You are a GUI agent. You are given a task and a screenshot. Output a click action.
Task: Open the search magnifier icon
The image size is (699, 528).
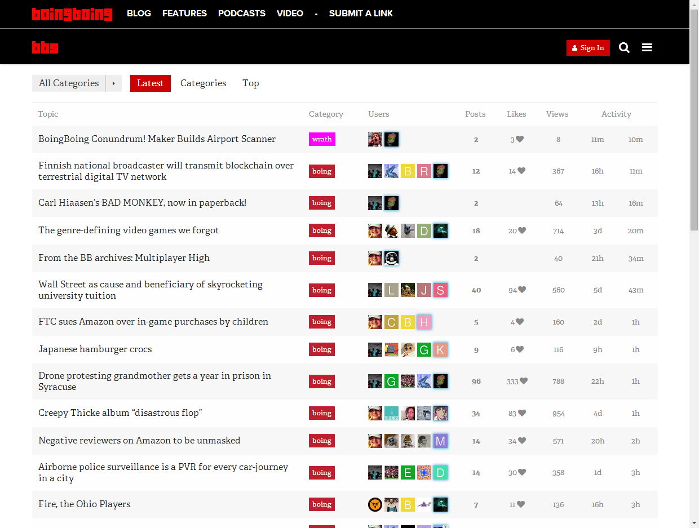tap(624, 48)
